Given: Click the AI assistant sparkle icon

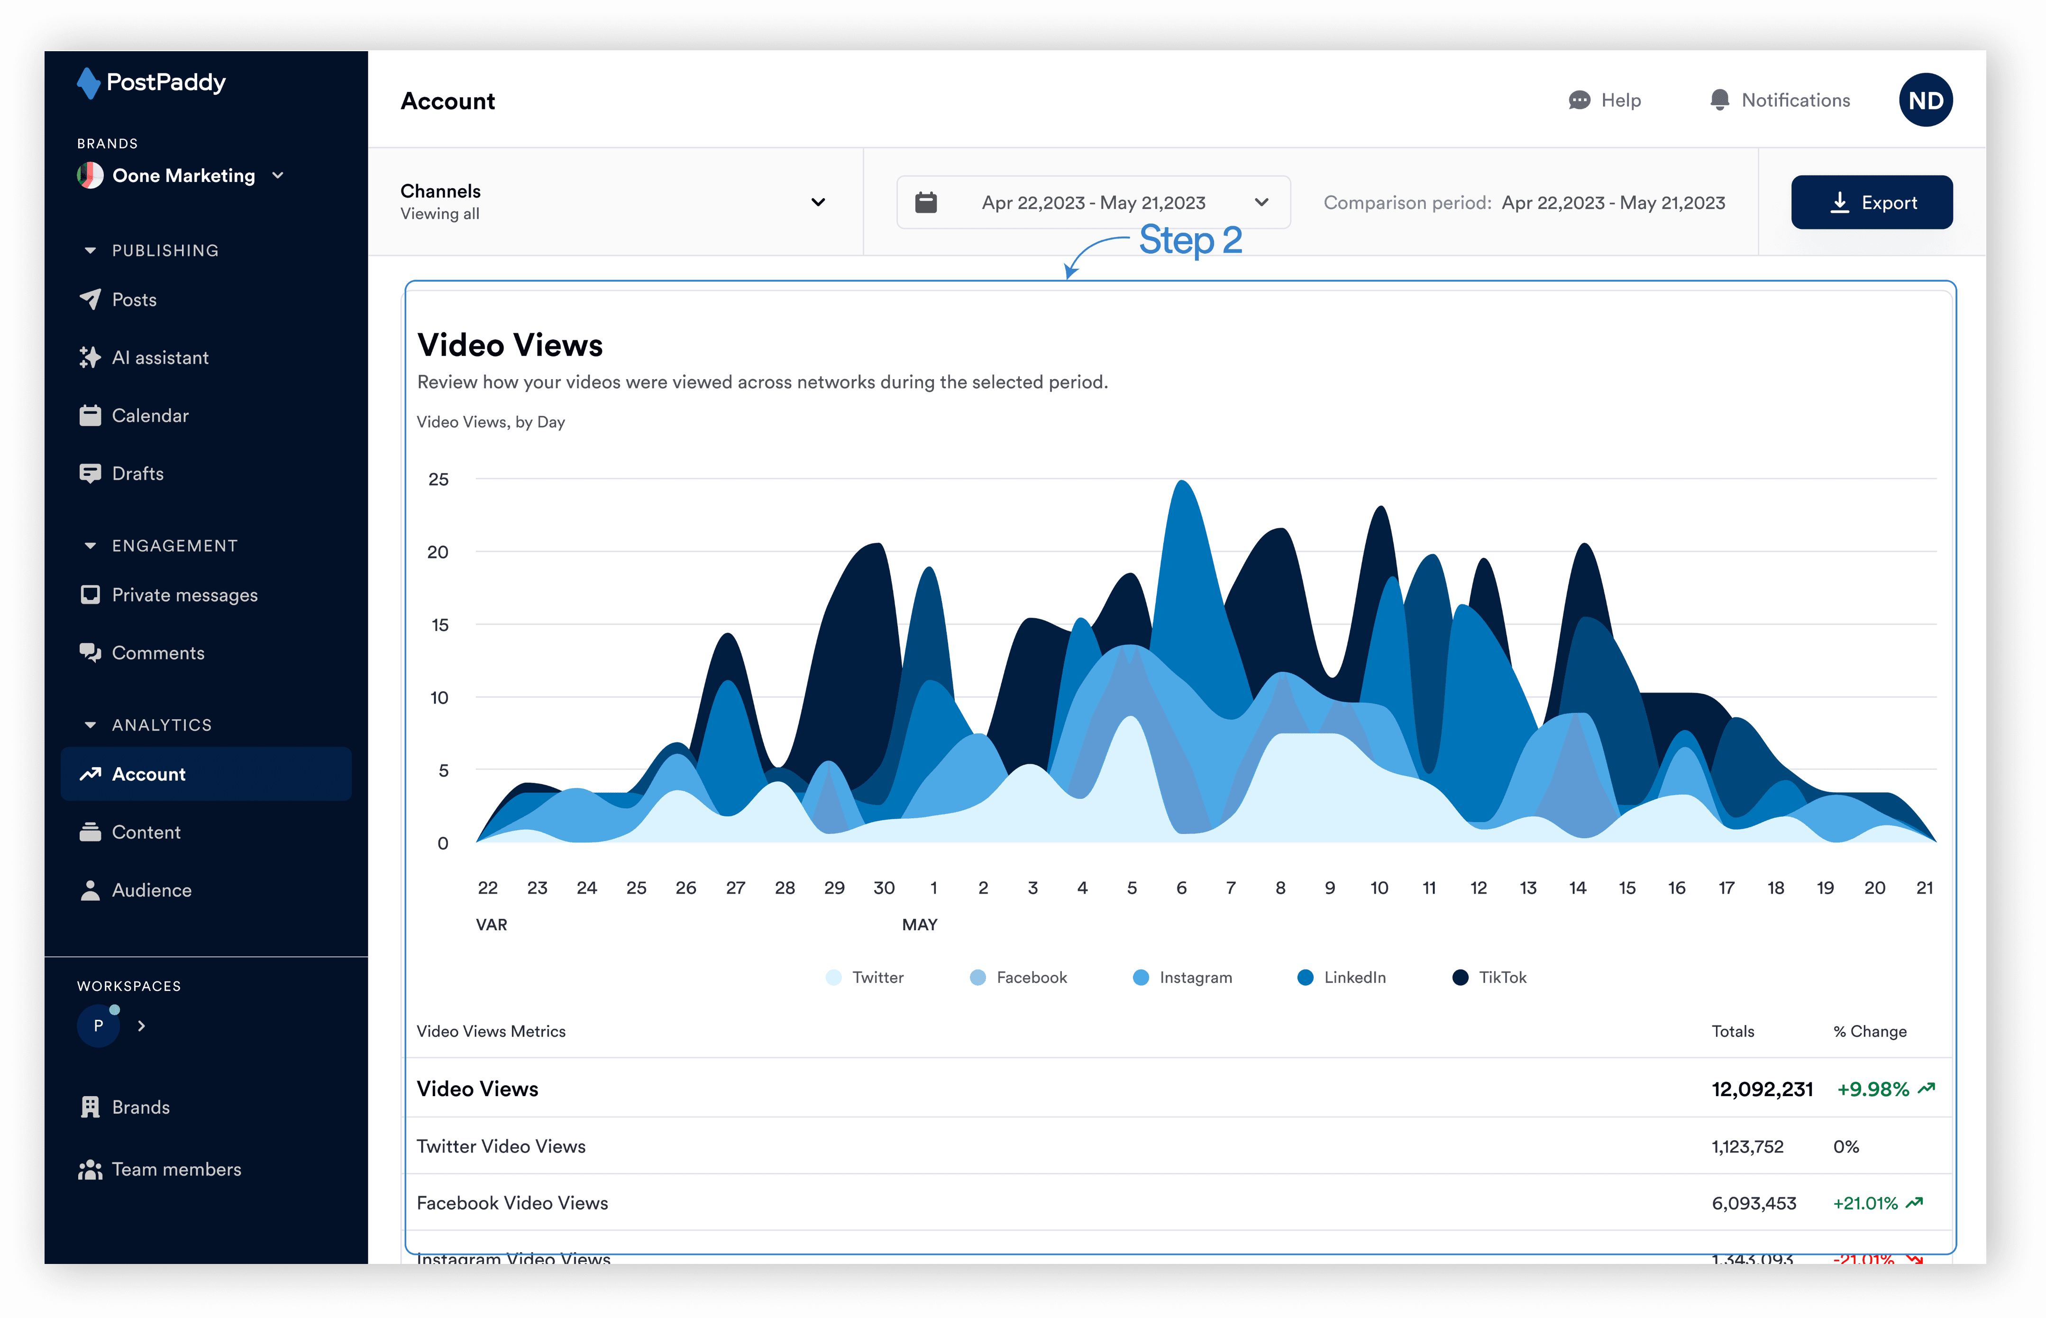Looking at the screenshot, I should click(x=90, y=358).
